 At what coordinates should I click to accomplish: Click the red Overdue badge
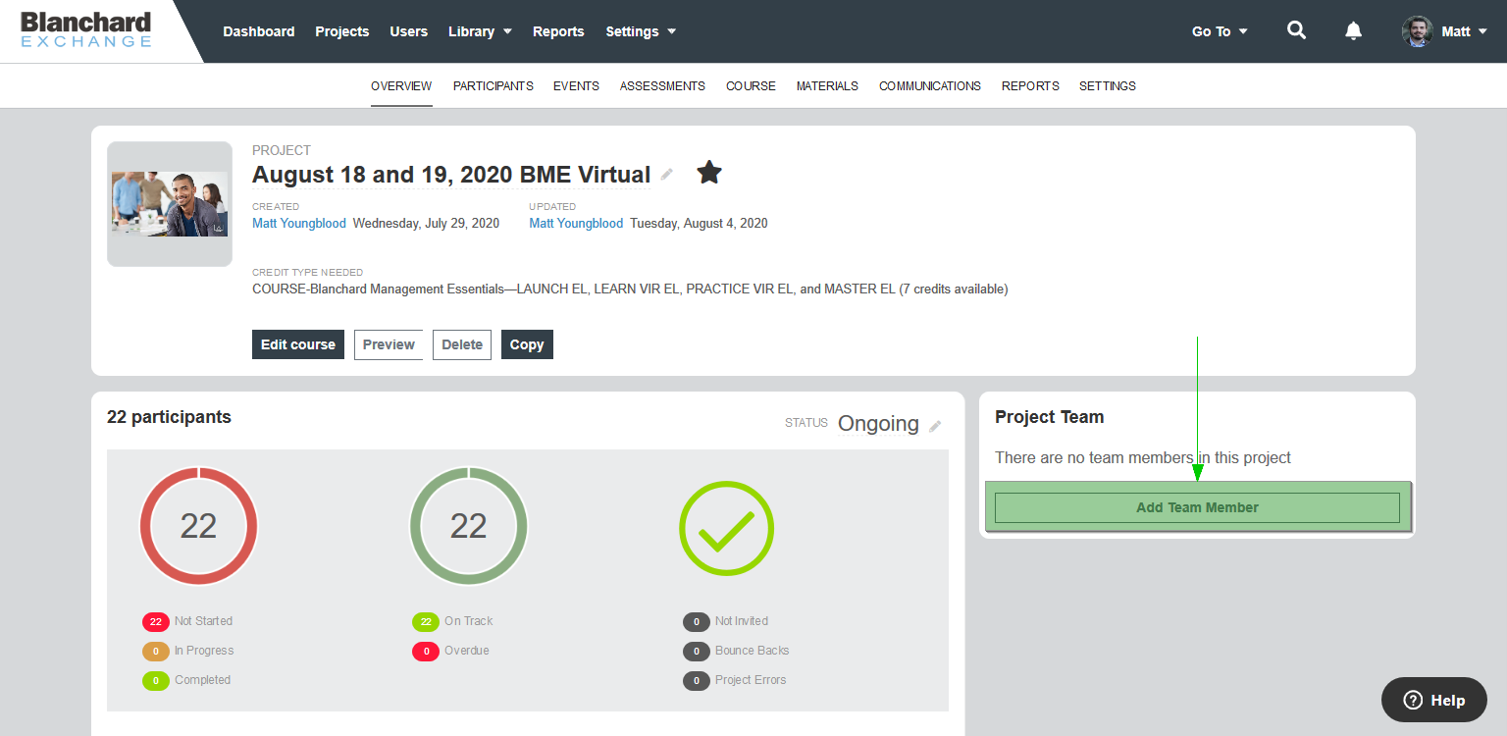pos(426,651)
